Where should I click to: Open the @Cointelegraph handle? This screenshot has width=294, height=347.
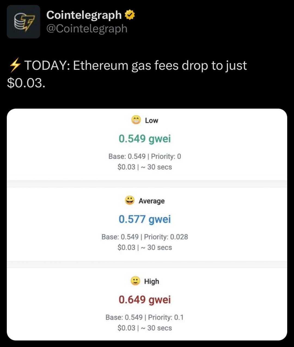(87, 29)
